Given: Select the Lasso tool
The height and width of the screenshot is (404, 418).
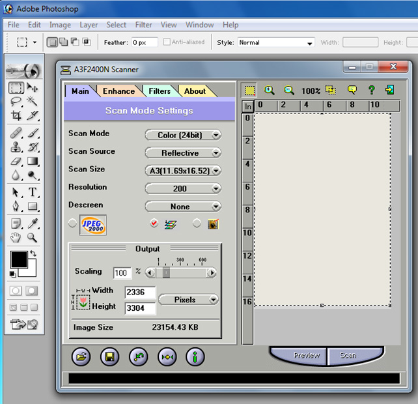Looking at the screenshot, I should (16, 102).
